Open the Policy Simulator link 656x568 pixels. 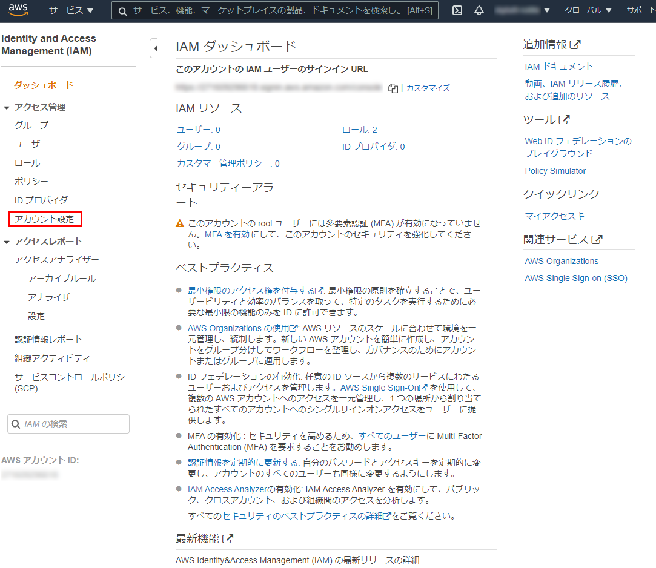coord(555,171)
